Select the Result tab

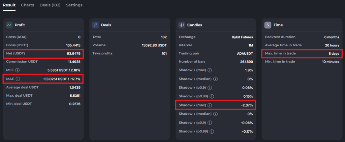[9, 5]
